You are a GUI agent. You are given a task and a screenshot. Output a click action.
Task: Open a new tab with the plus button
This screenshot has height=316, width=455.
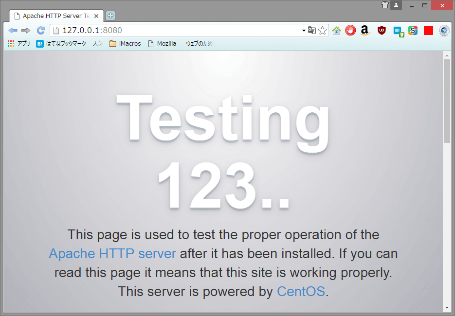click(110, 16)
